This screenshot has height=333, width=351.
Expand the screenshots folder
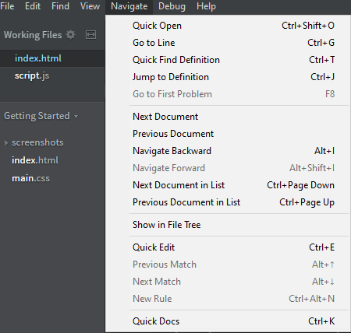6,142
